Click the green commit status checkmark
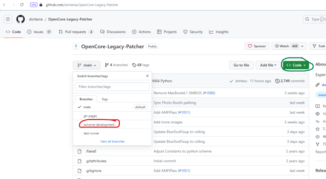This screenshot has width=326, height=179. (x=231, y=81)
